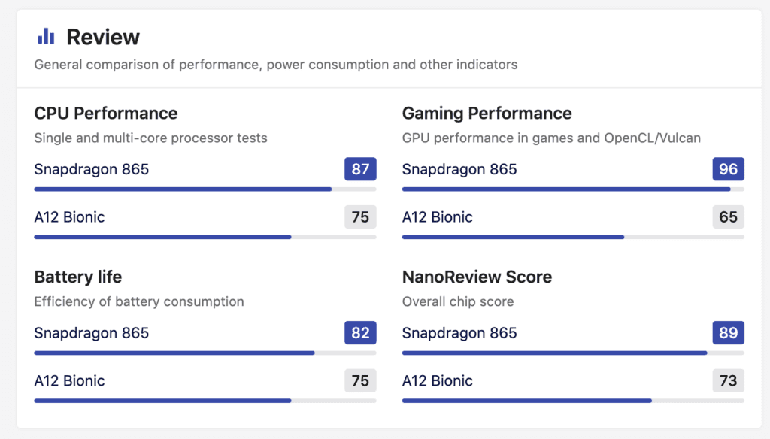Click the "Overall chip score" description text
770x439 pixels.
[458, 301]
